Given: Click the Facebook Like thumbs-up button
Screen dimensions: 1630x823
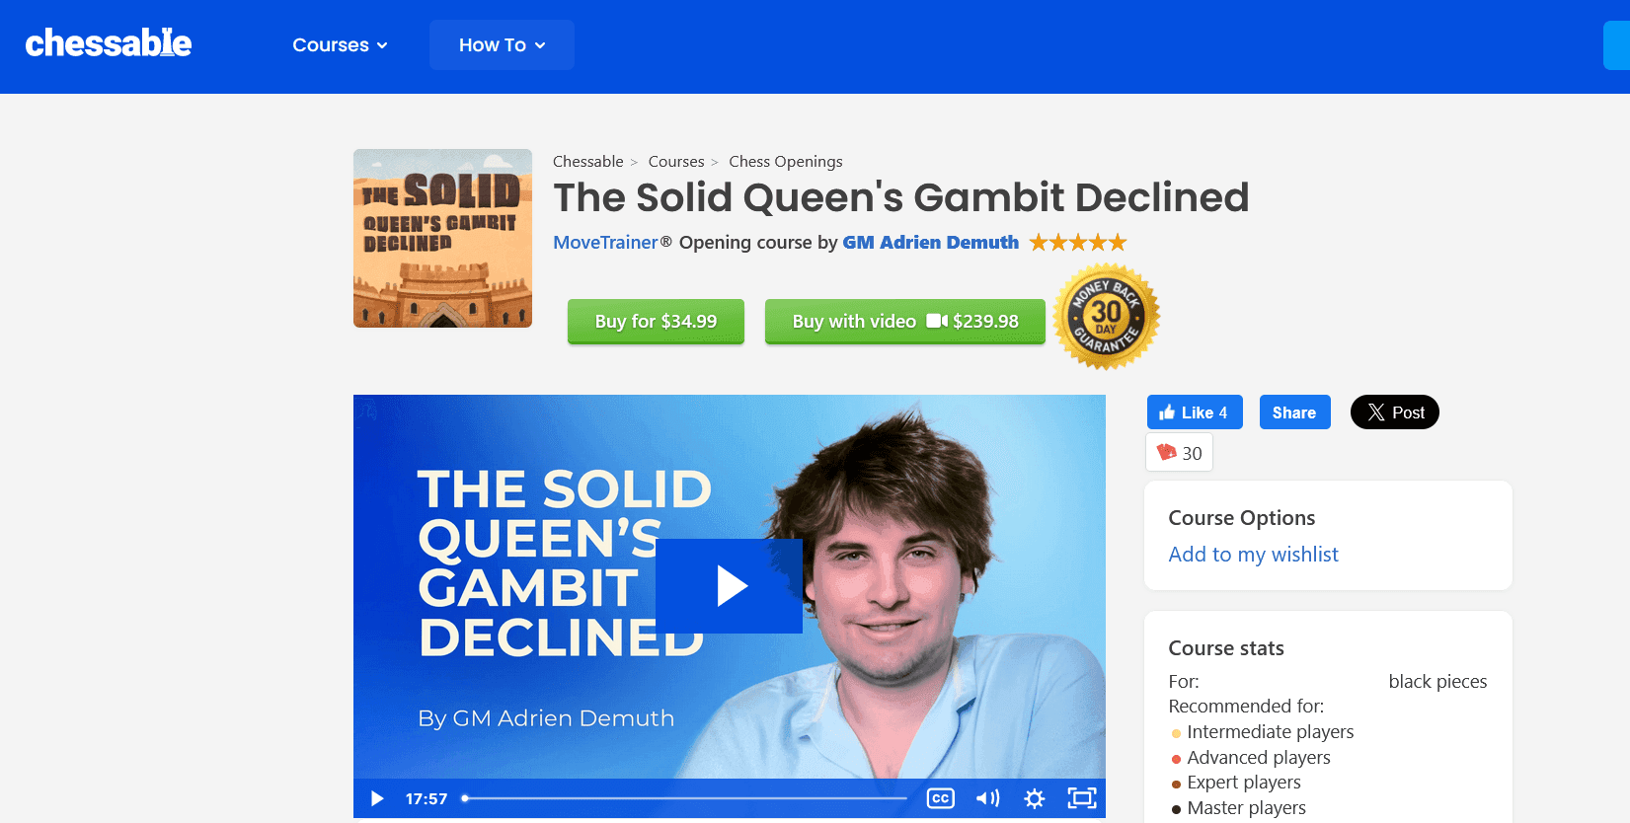Looking at the screenshot, I should click(x=1195, y=412).
